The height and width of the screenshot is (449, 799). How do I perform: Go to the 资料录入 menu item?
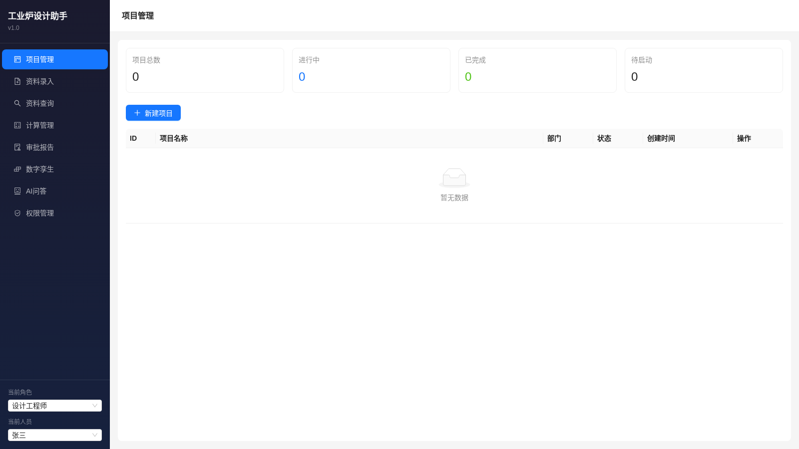point(55,81)
